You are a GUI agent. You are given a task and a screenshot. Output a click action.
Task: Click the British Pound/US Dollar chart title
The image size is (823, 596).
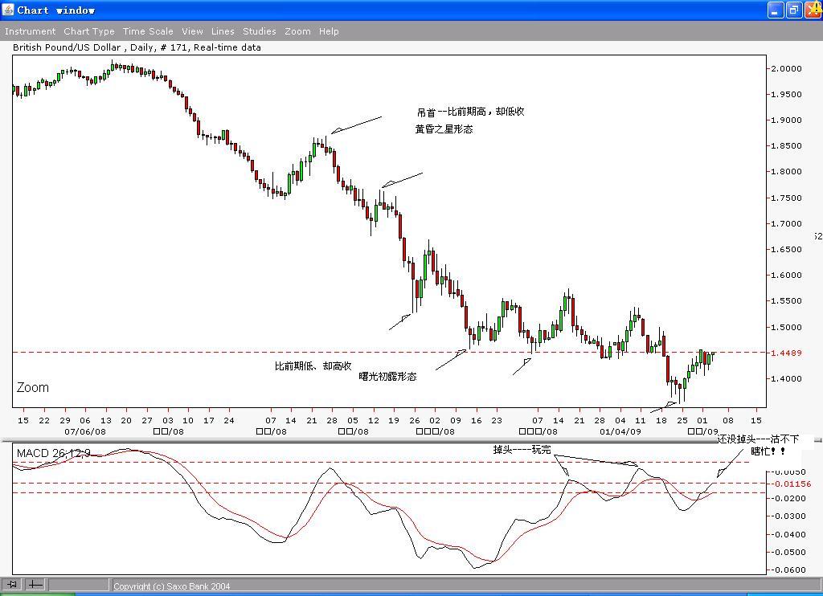click(x=137, y=47)
